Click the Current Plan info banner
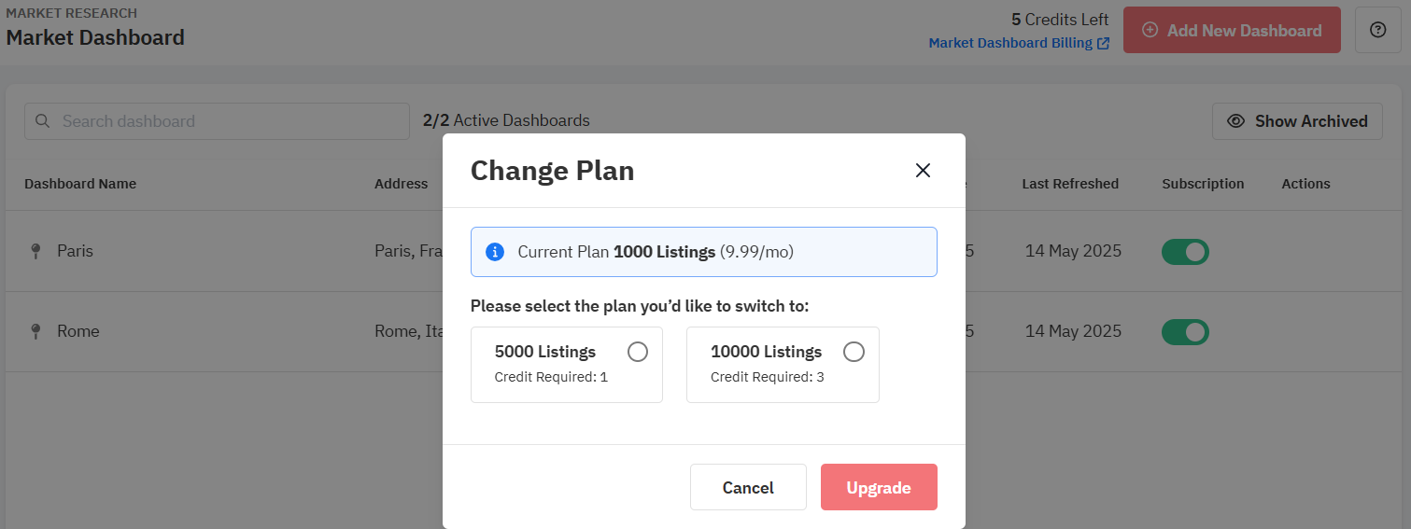The height and width of the screenshot is (529, 1411). 704,252
